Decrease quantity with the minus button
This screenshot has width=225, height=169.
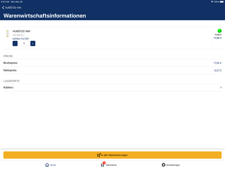point(15,43)
